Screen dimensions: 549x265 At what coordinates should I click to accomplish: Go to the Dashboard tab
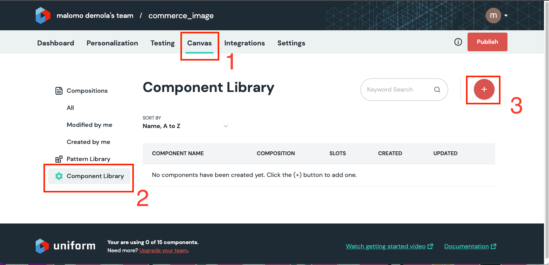point(55,43)
